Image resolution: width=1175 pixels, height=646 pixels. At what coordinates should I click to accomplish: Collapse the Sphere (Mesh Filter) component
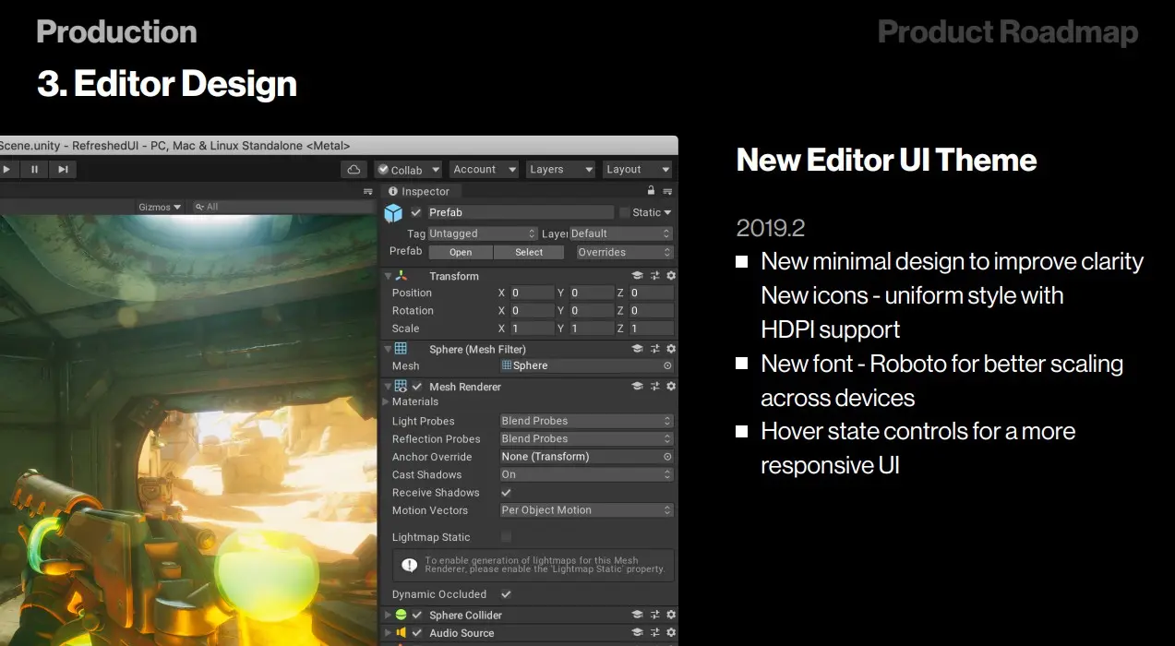(x=388, y=349)
